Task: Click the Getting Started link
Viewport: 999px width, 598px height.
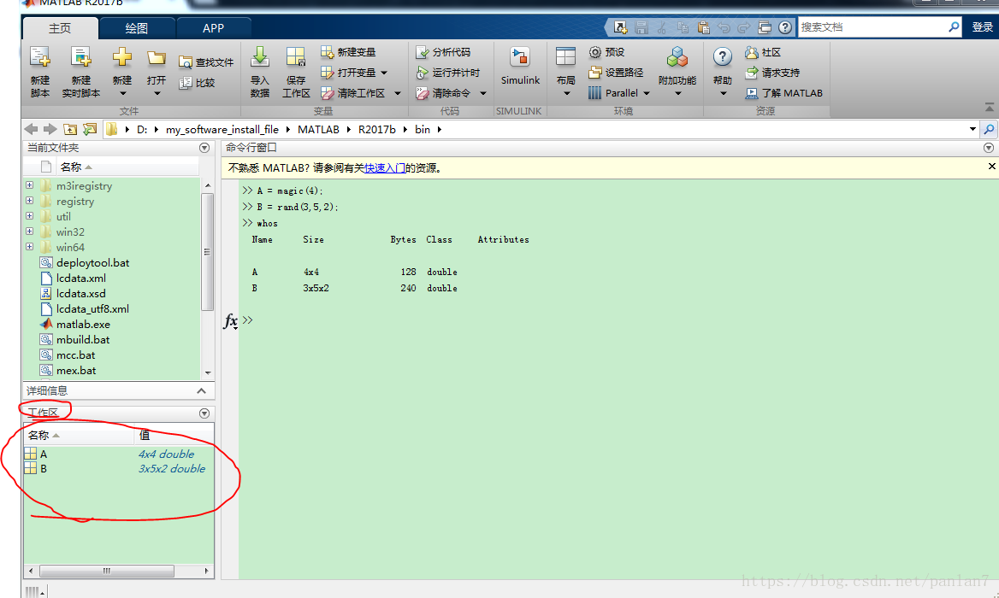Action: [384, 168]
